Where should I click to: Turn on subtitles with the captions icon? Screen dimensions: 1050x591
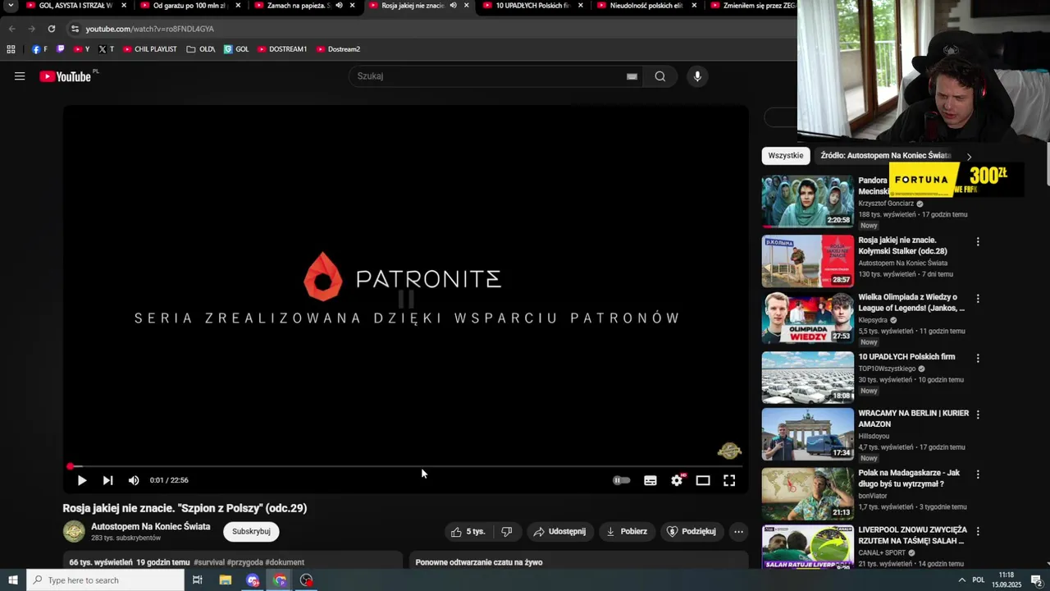coord(651,480)
